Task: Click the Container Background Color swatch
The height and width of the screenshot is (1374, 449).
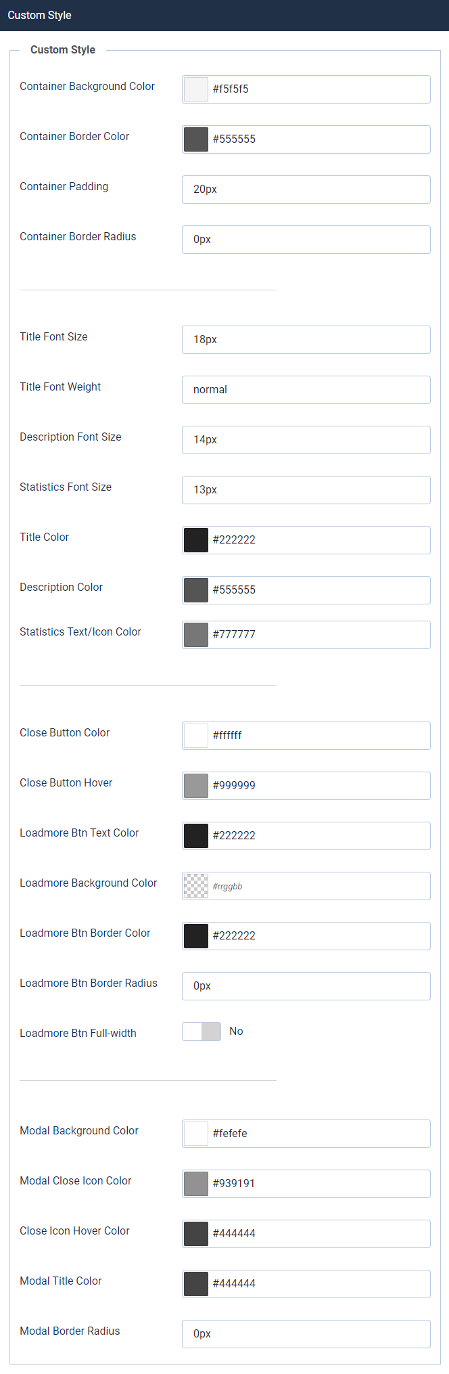Action: tap(196, 89)
